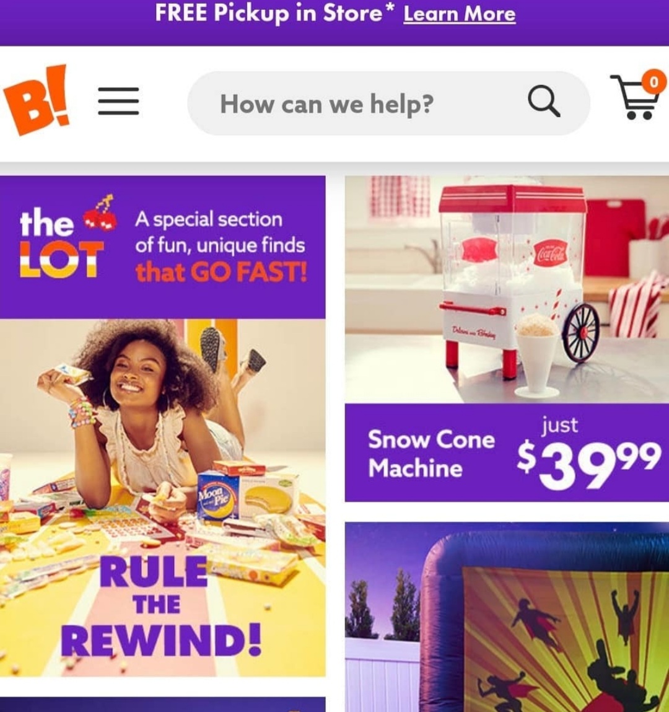Click the Coca-Cola logo on the machine

pyautogui.click(x=551, y=252)
